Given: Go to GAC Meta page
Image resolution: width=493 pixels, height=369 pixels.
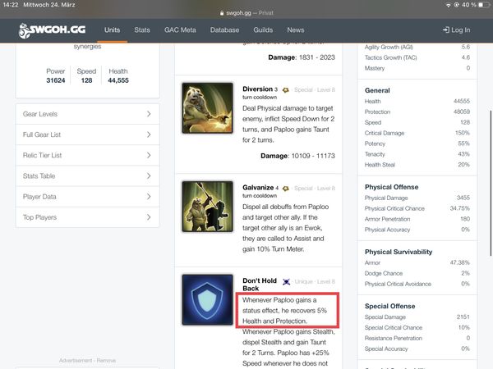Looking at the screenshot, I should pos(180,30).
